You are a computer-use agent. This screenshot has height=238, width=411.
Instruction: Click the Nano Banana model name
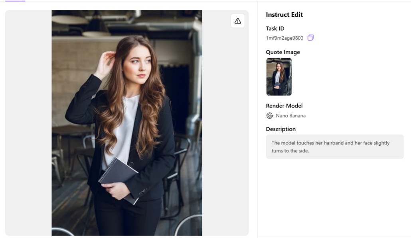click(290, 116)
